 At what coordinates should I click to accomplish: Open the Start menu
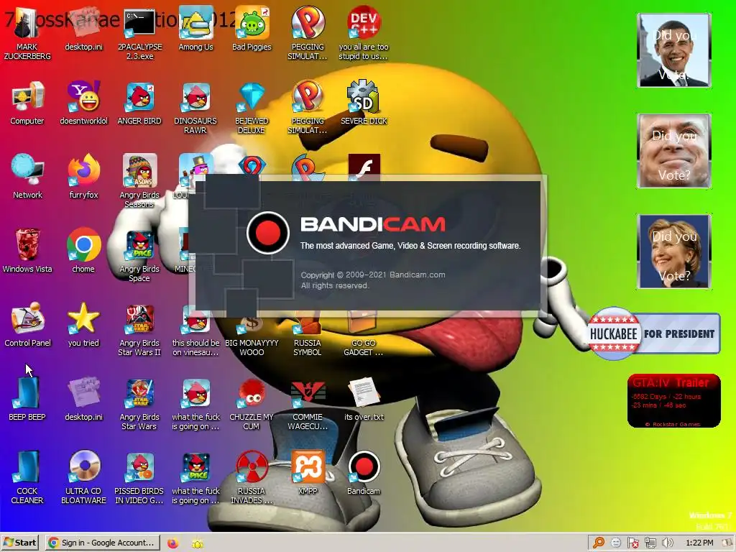[x=19, y=543]
